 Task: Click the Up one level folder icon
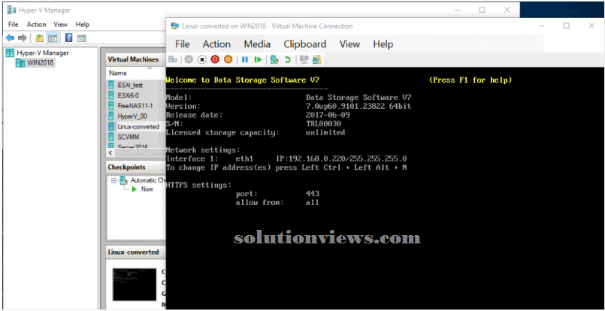[x=39, y=38]
